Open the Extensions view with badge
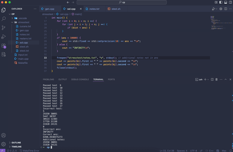Image resolution: width=233 pixels, height=152 pixels. pyautogui.click(x=4, y=46)
